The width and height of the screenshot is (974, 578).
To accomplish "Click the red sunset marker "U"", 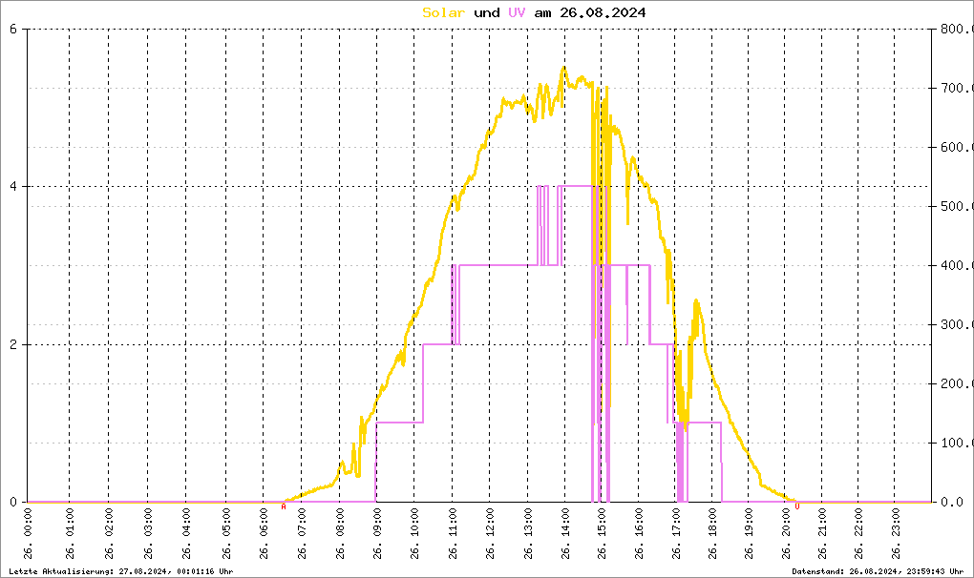I will point(797,507).
